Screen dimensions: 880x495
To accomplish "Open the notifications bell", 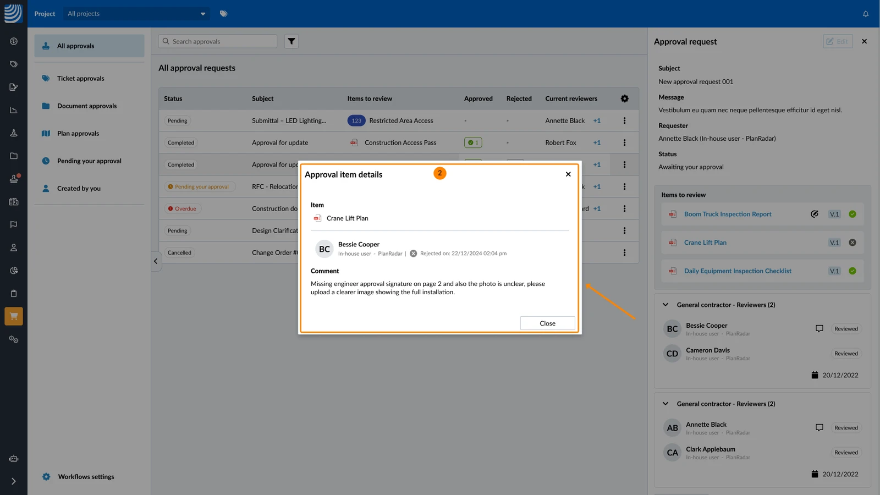I will pos(866,14).
